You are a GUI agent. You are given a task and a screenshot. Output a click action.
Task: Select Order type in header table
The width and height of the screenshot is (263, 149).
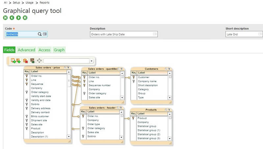point(93,124)
